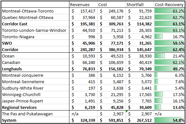
Task: Select the Longhauls row label
Action: [x=12, y=69]
